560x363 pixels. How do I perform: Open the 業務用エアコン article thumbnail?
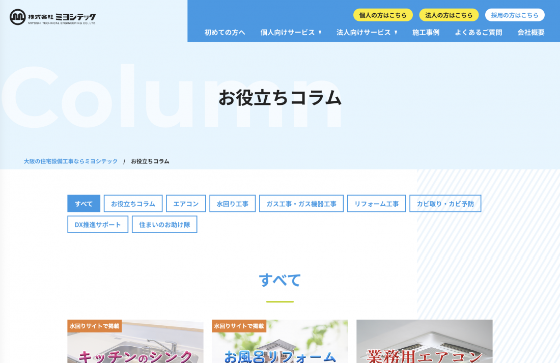(x=425, y=342)
